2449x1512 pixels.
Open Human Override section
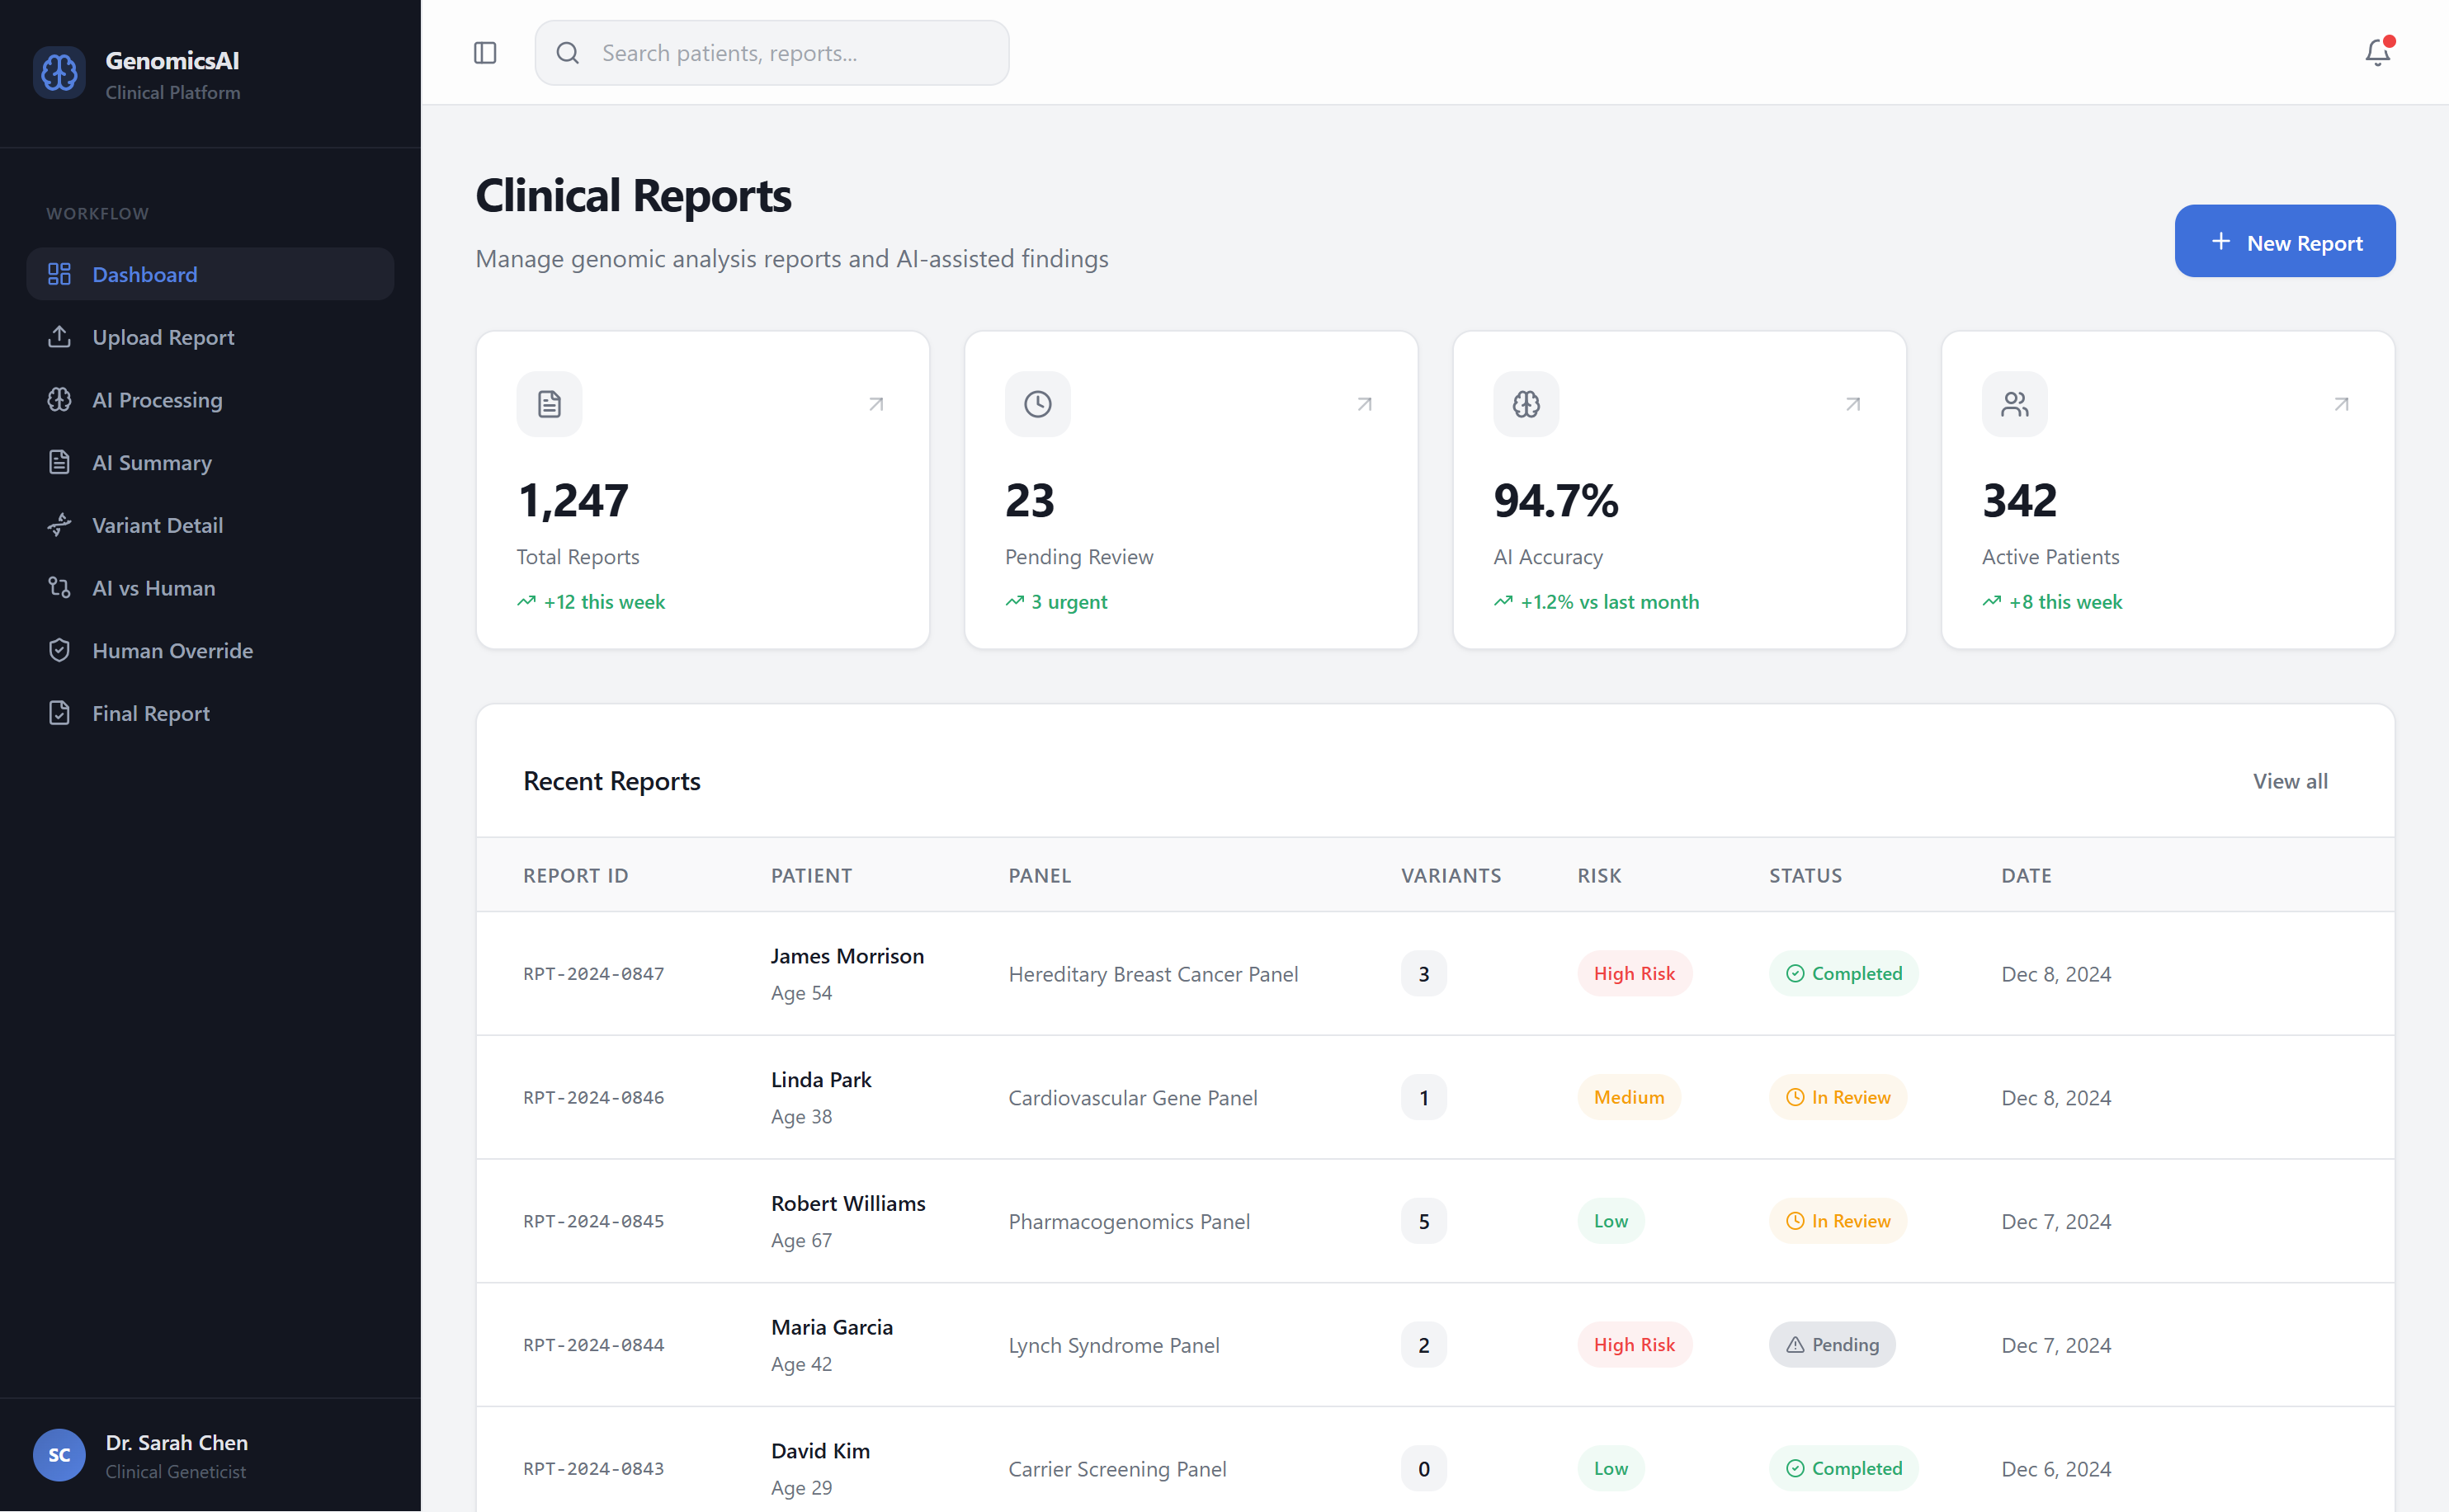(x=210, y=650)
